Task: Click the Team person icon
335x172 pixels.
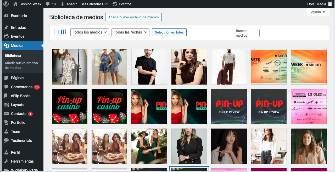Action: (x=7, y=131)
